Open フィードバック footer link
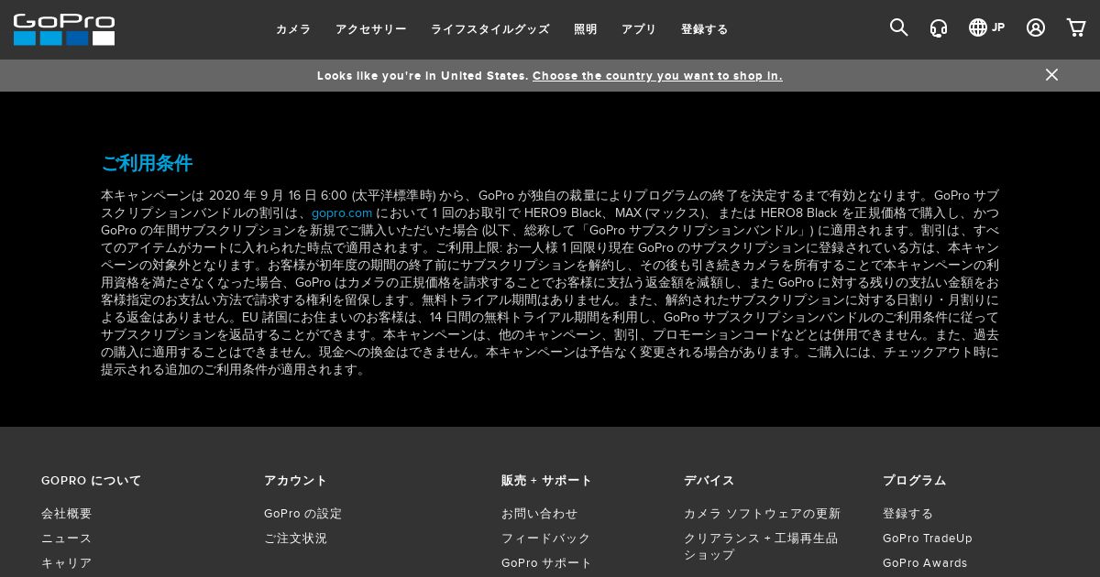Viewport: 1100px width, 577px height. click(546, 539)
